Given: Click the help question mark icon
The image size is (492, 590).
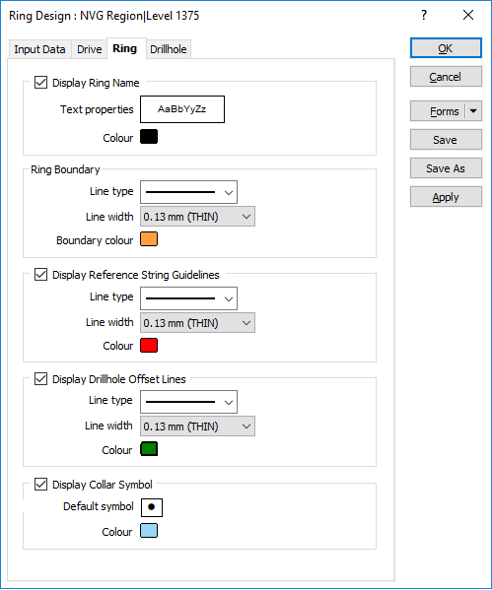Looking at the screenshot, I should (x=424, y=16).
